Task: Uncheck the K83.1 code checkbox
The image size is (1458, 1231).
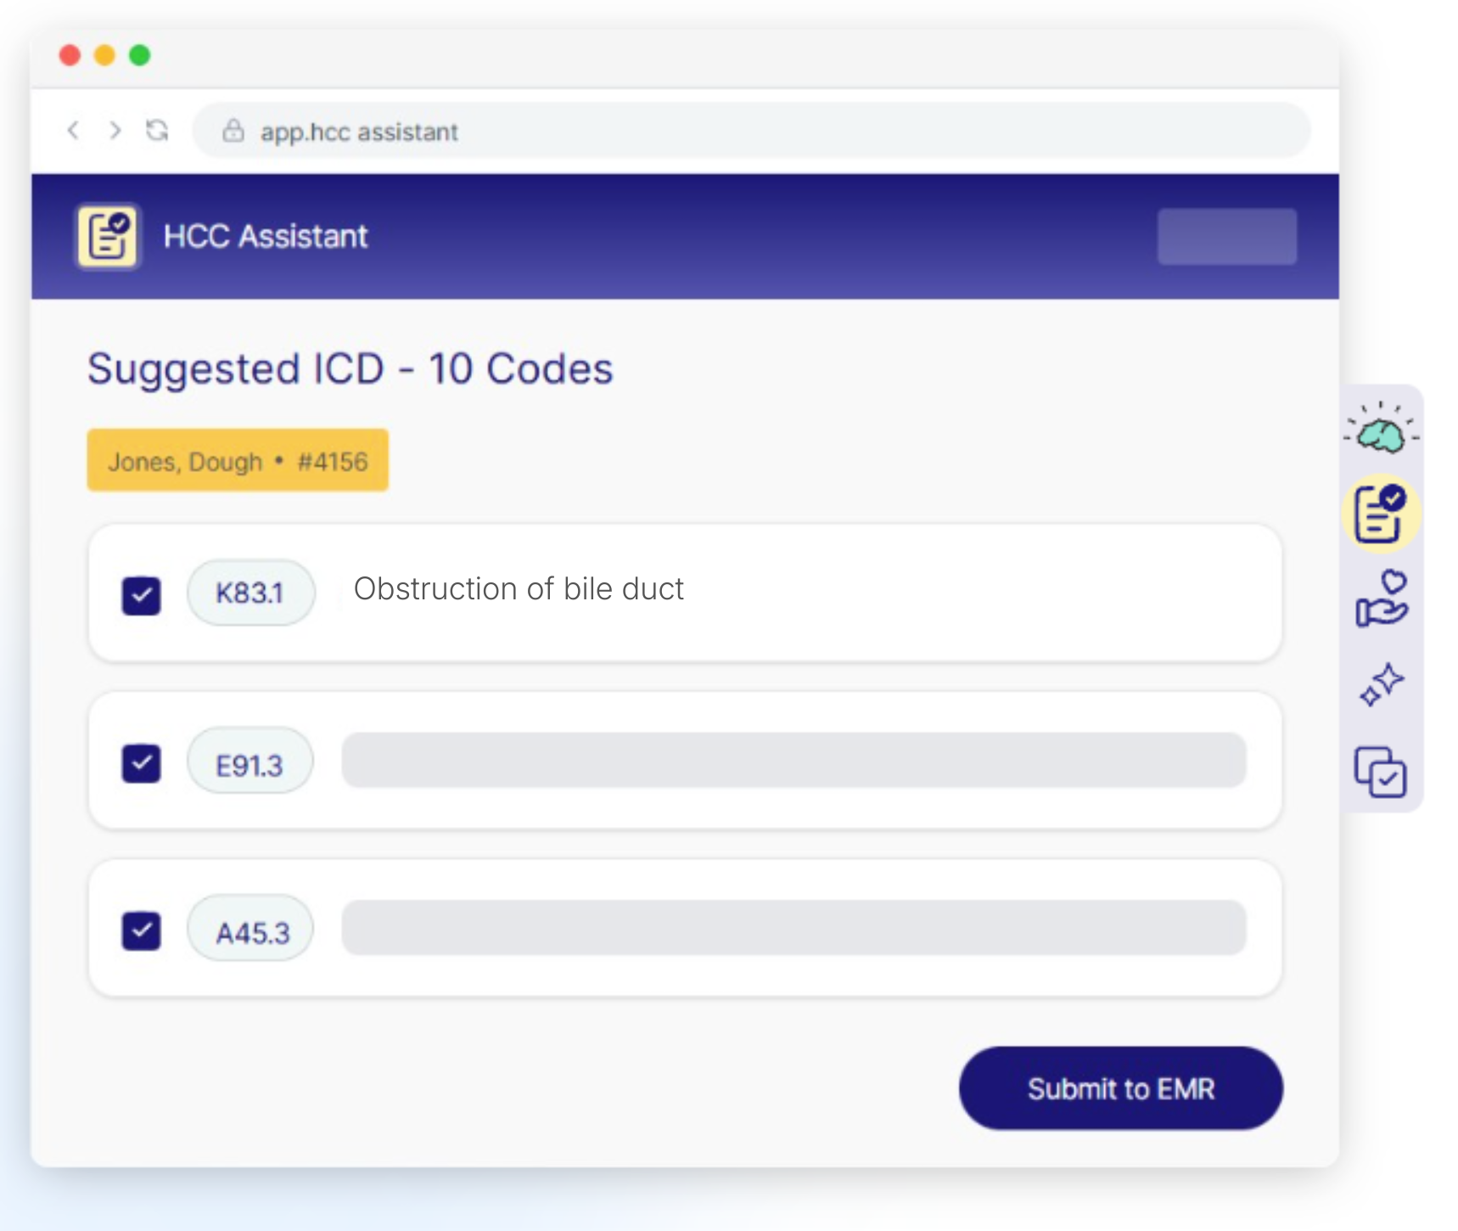Action: (x=142, y=595)
